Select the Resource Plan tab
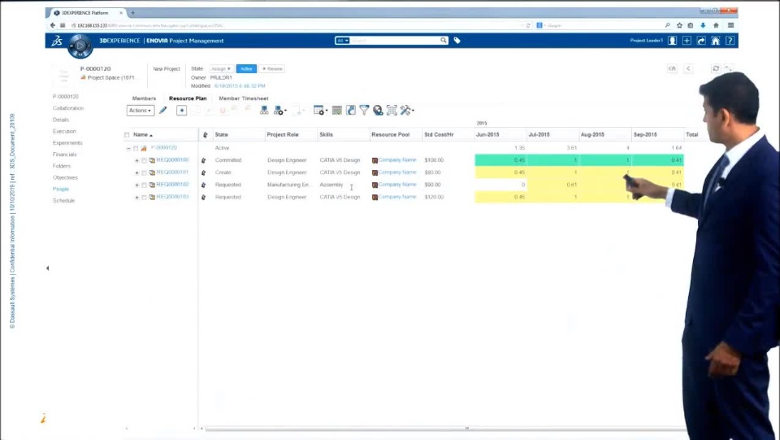Image resolution: width=780 pixels, height=440 pixels. point(188,98)
